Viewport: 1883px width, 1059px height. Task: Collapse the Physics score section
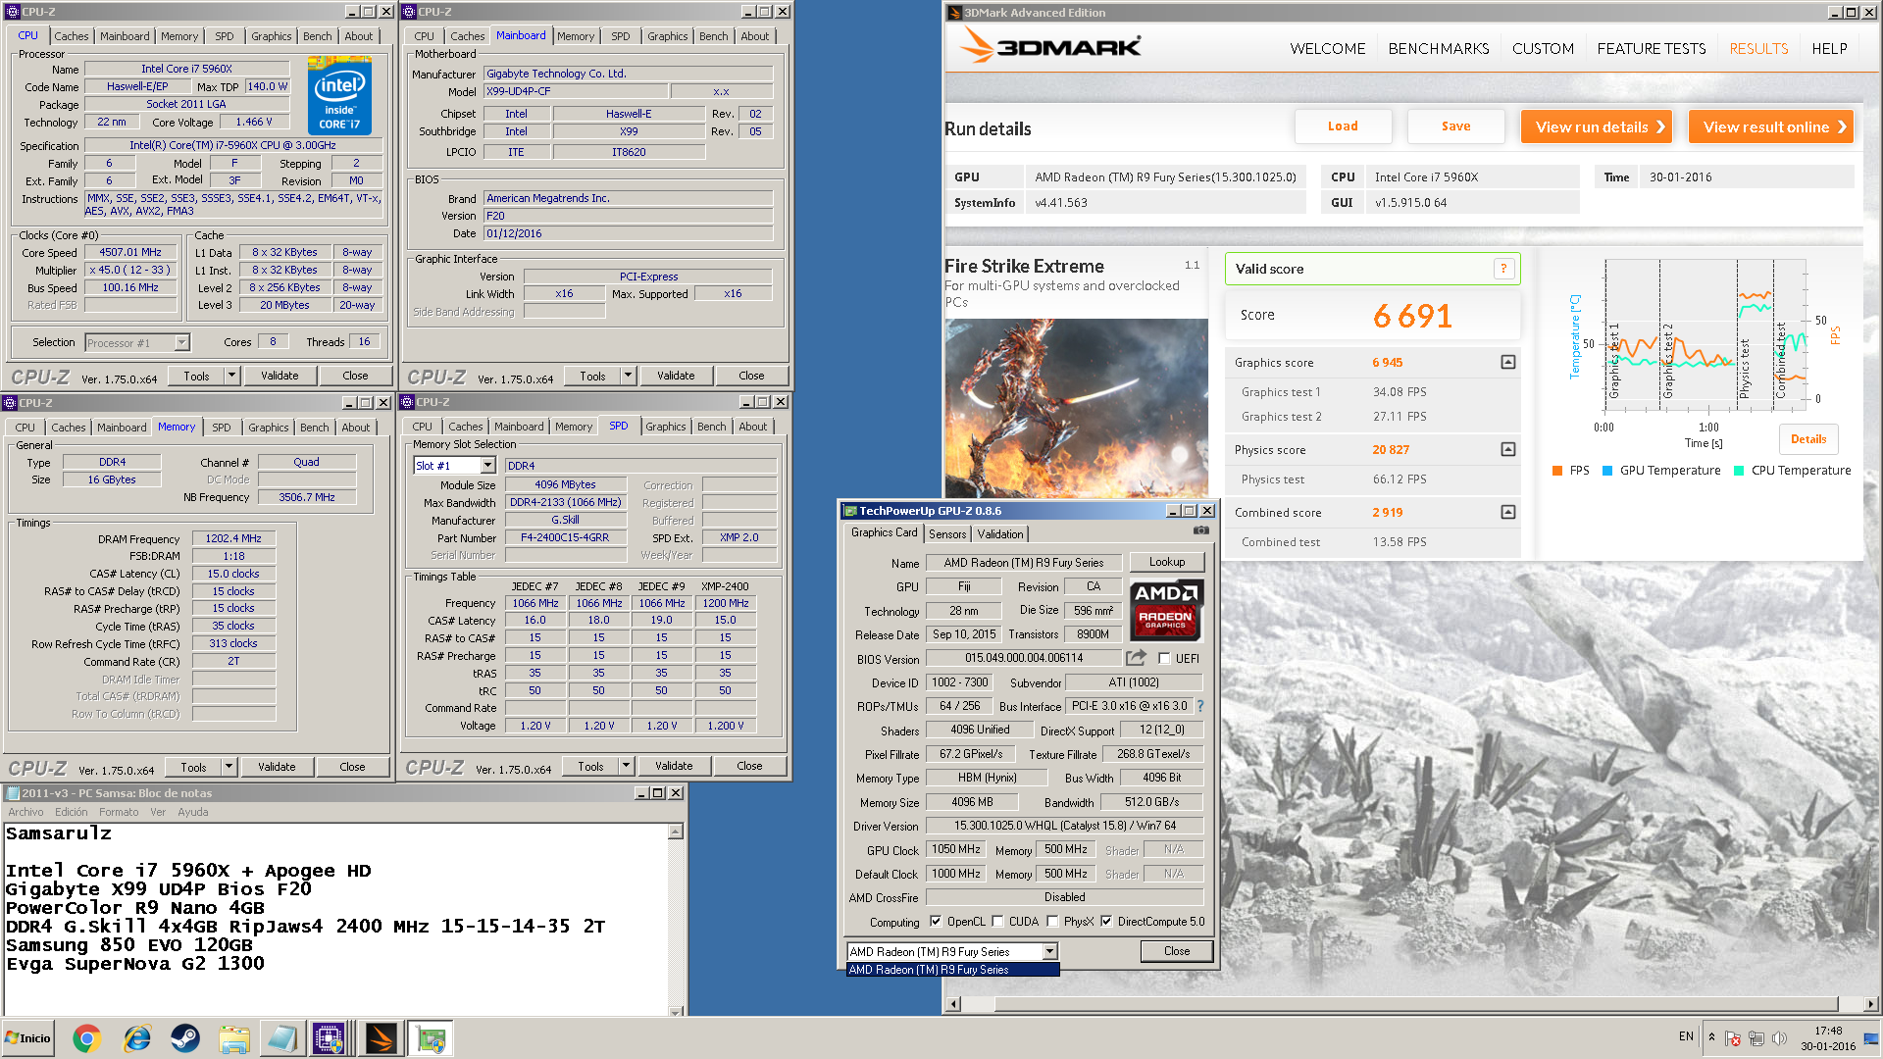pyautogui.click(x=1508, y=449)
